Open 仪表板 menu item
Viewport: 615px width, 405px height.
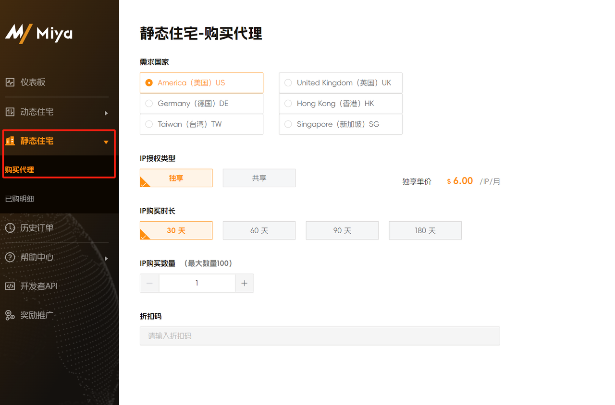33,82
